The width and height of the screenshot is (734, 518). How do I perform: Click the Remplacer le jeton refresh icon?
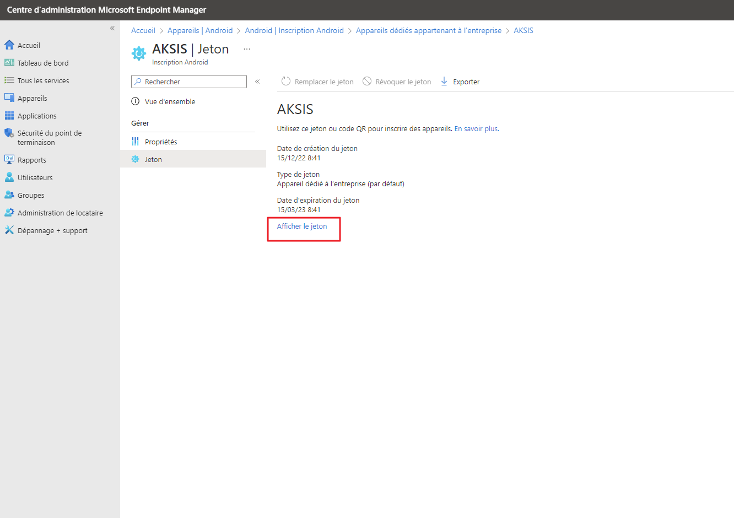point(286,82)
